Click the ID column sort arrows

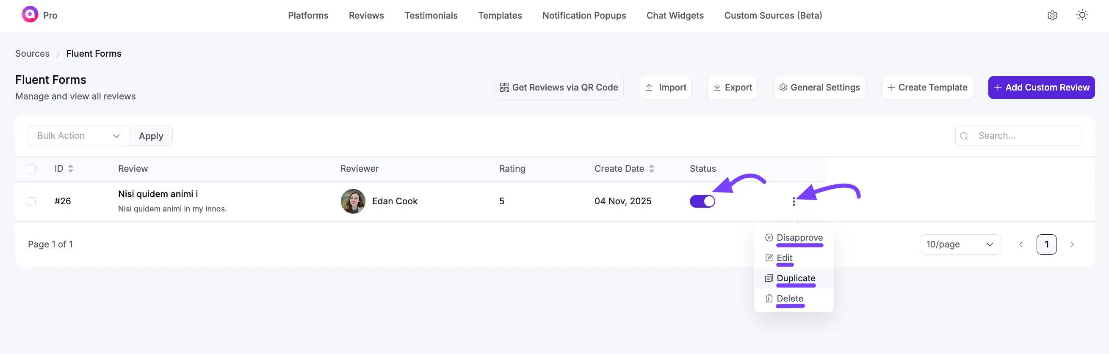pyautogui.click(x=71, y=169)
